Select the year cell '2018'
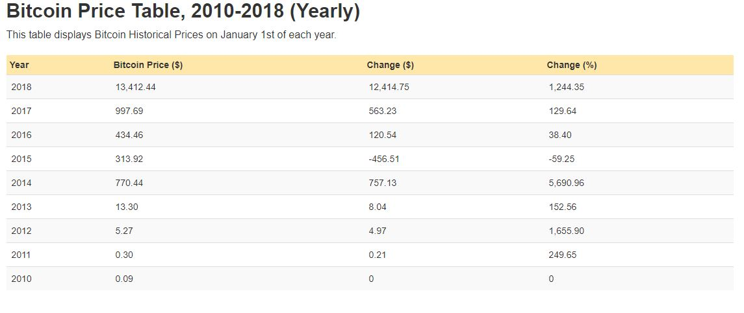Image resolution: width=744 pixels, height=313 pixels. click(x=21, y=87)
